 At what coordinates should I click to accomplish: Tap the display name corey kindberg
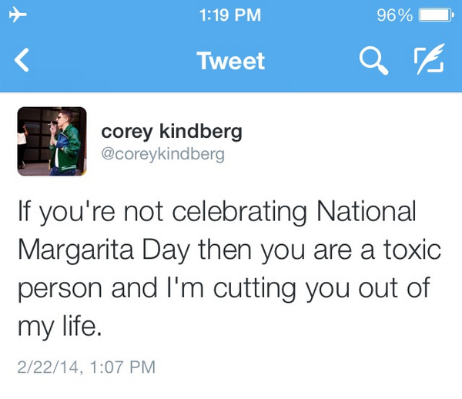172,132
